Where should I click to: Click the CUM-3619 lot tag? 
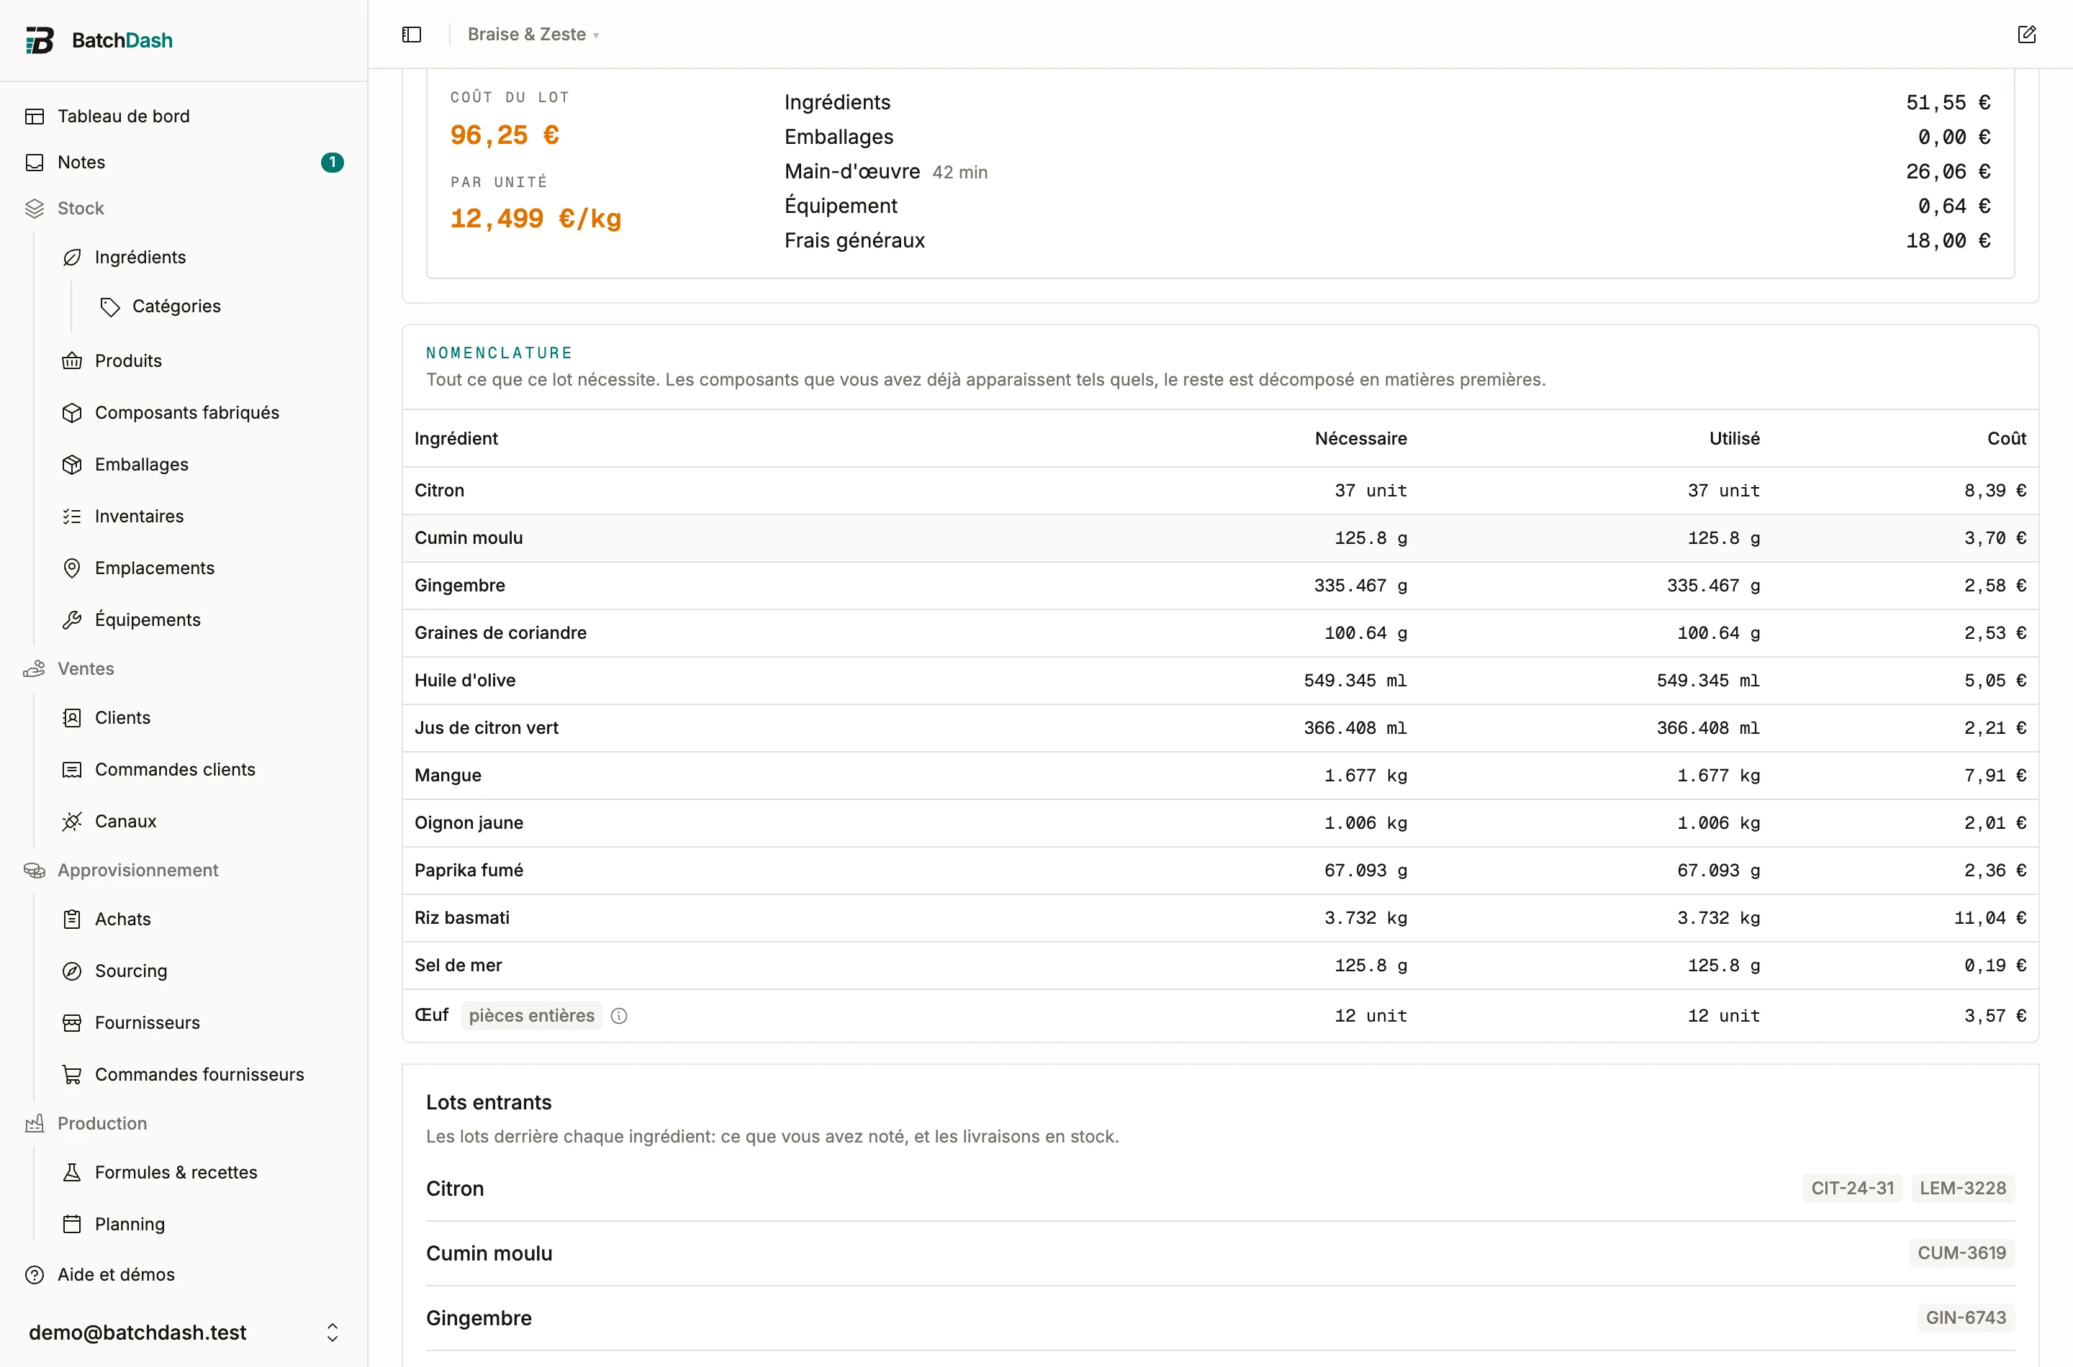[1961, 1253]
